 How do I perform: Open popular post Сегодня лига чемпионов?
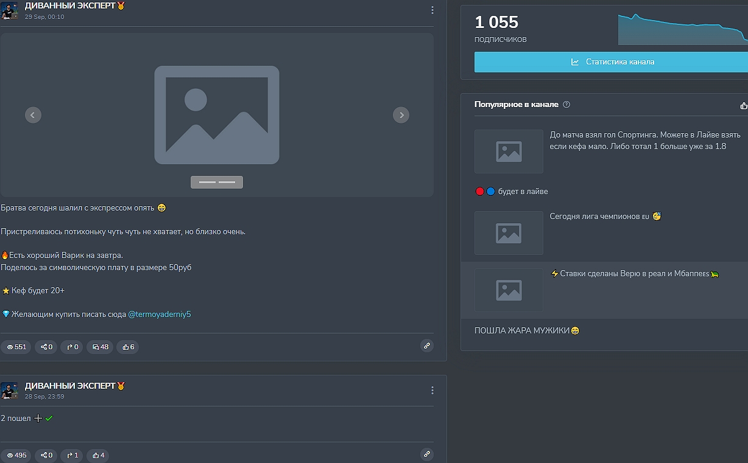605,217
